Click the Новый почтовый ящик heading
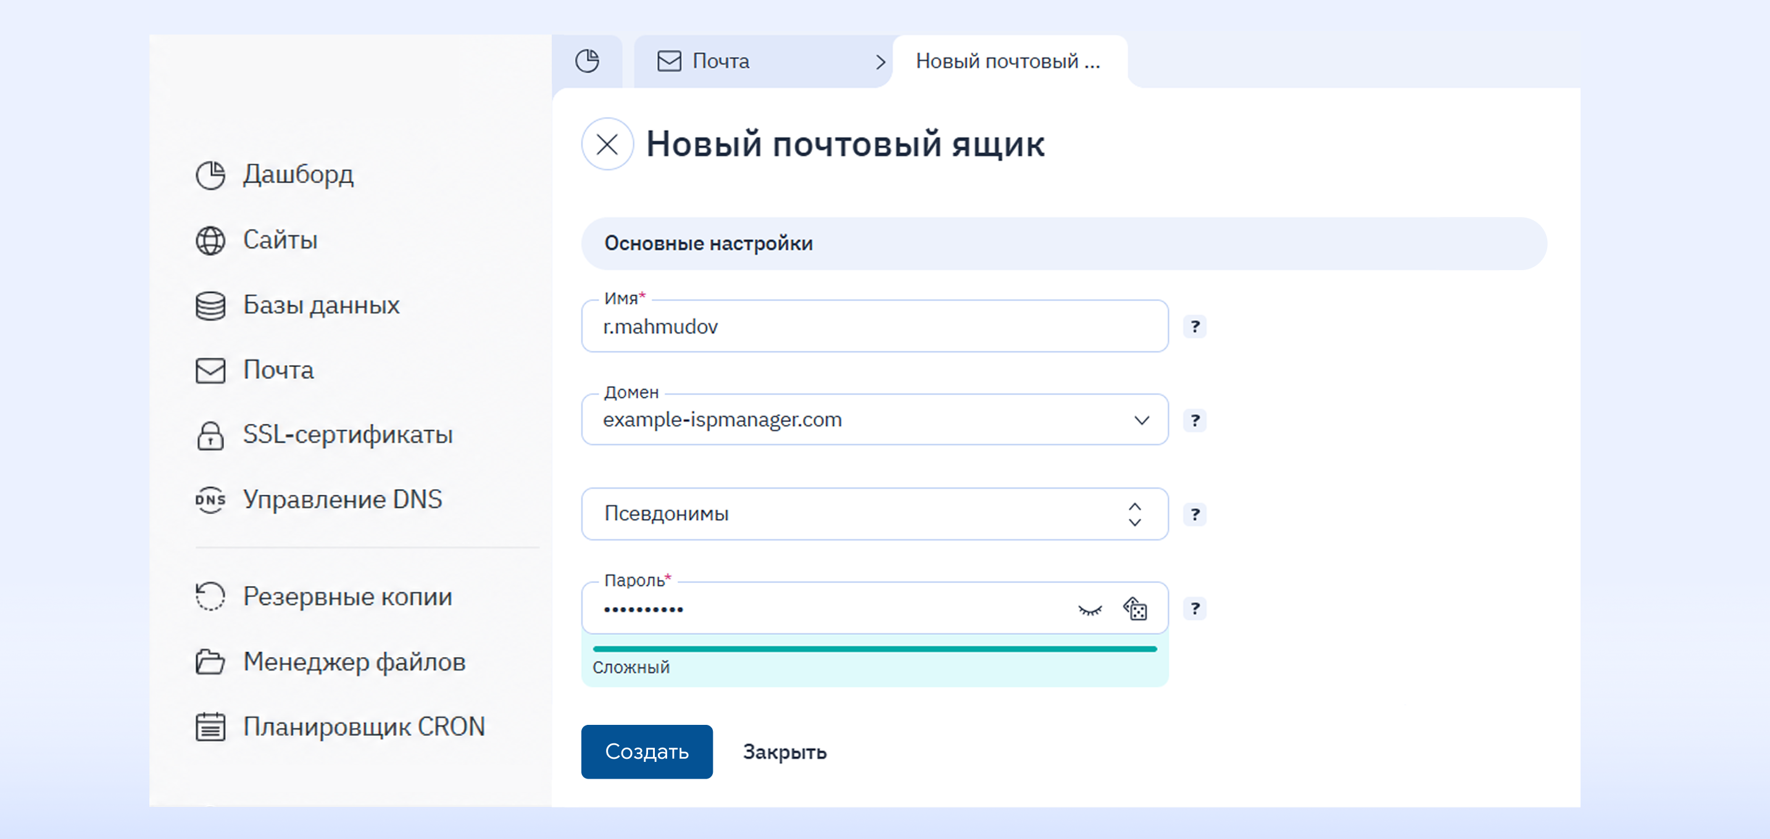The image size is (1770, 839). click(845, 145)
